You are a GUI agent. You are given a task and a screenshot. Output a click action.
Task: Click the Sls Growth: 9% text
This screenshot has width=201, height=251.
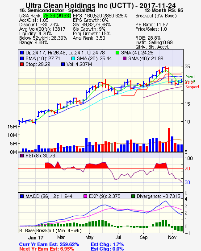pos(89,29)
